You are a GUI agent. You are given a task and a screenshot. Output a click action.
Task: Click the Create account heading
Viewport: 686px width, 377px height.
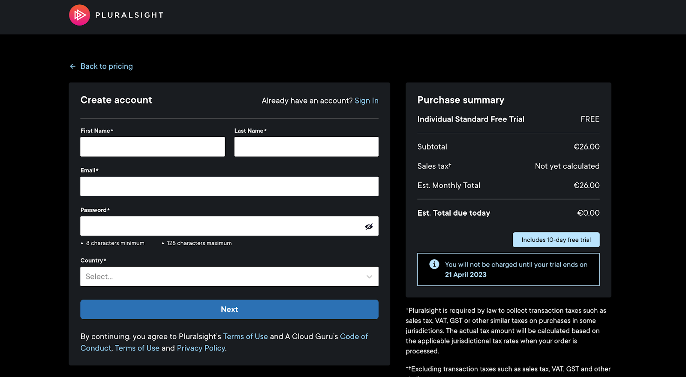tap(116, 100)
